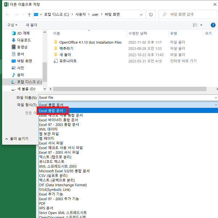Screen dimensions: 218x218
Task: Choose highlighted Excel 통합 문서 option
Action: click(x=128, y=111)
